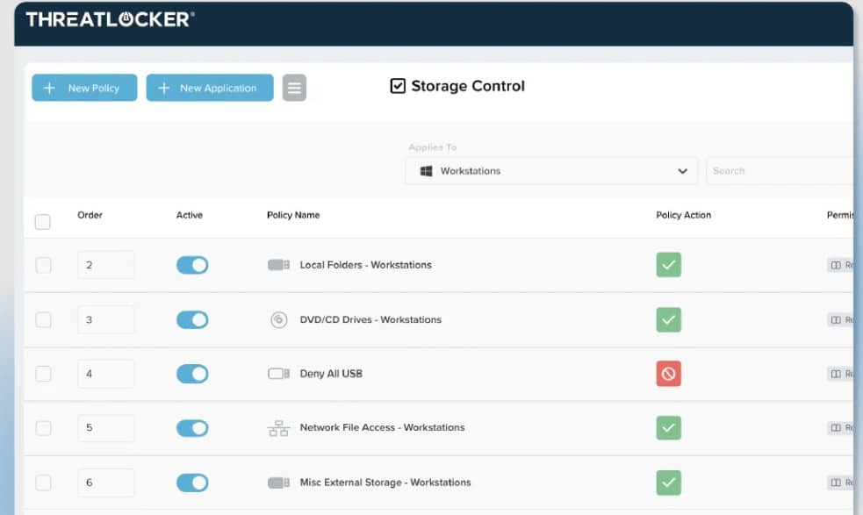The image size is (863, 515).
Task: Click red deny icon for Deny All USB
Action: tap(669, 374)
